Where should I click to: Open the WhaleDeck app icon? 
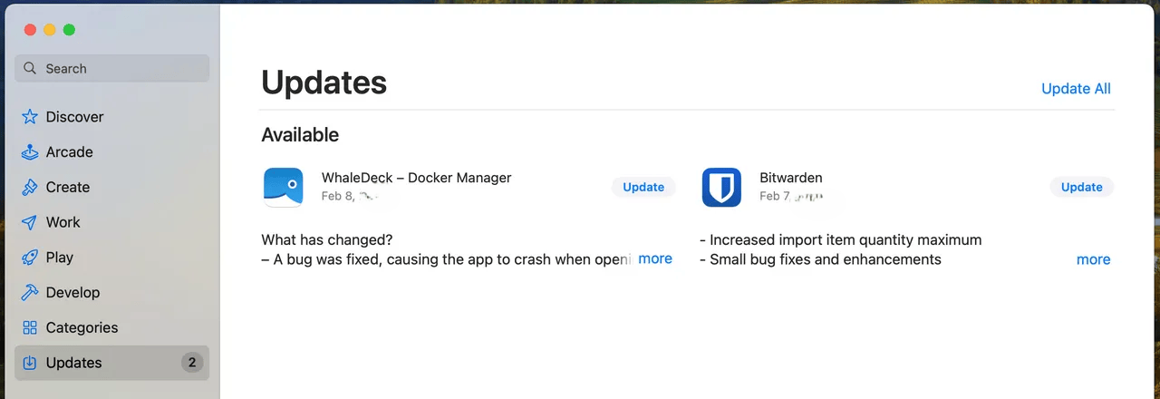pyautogui.click(x=283, y=188)
